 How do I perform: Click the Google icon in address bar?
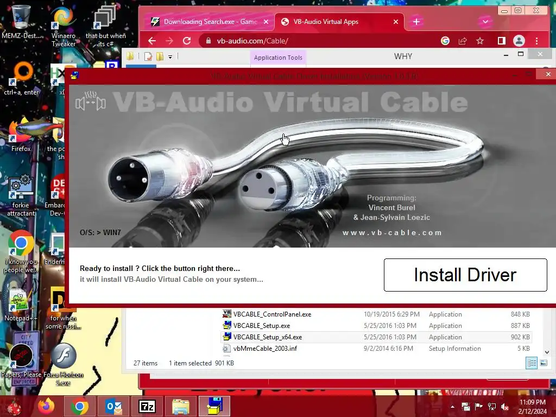tap(445, 41)
